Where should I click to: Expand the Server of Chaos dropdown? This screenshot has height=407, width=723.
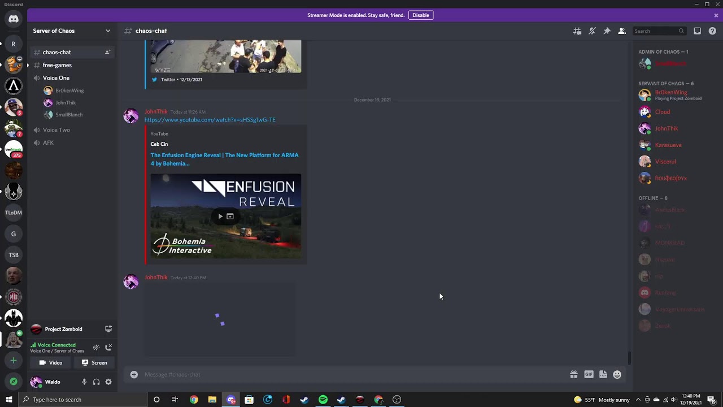pos(107,31)
